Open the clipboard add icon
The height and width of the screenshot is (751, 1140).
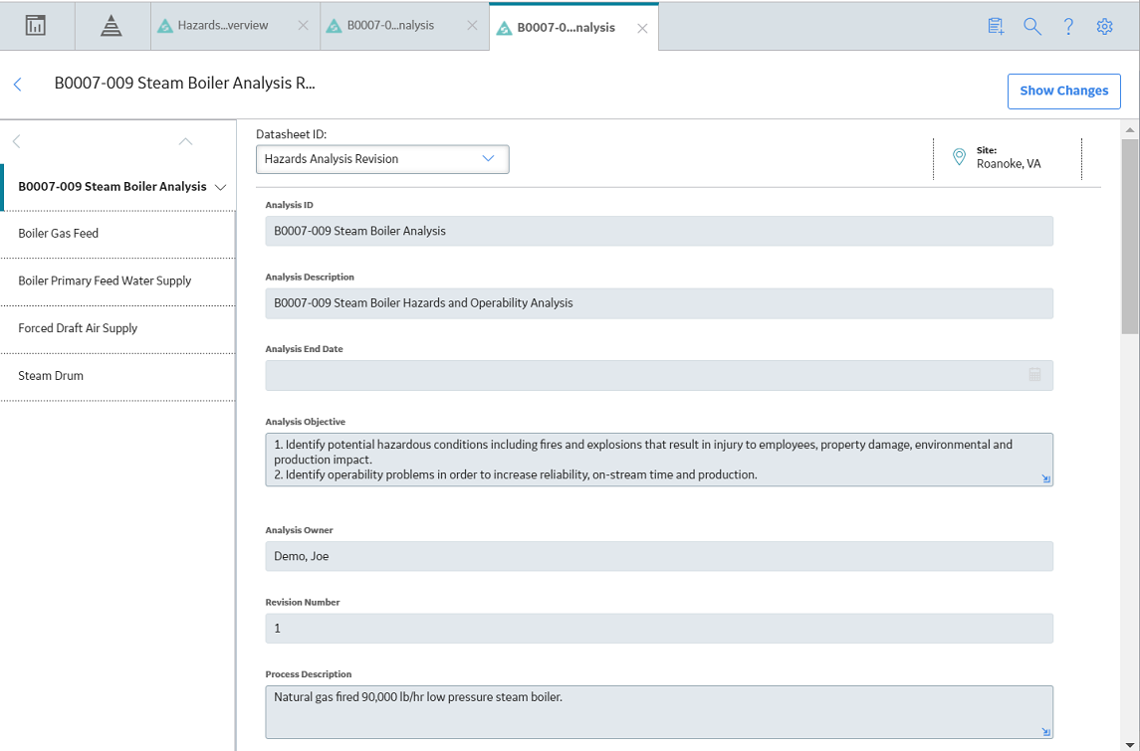pyautogui.click(x=996, y=26)
